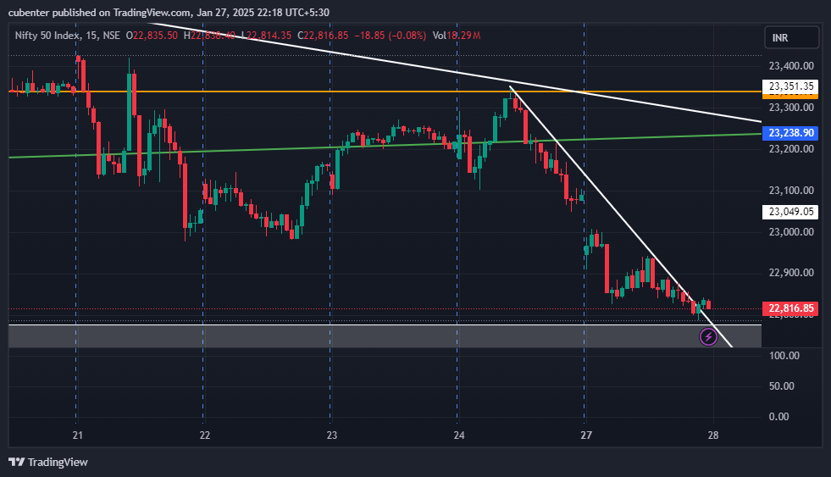Click the date label 28 on time axis
Image resolution: width=831 pixels, height=477 pixels.
point(712,435)
